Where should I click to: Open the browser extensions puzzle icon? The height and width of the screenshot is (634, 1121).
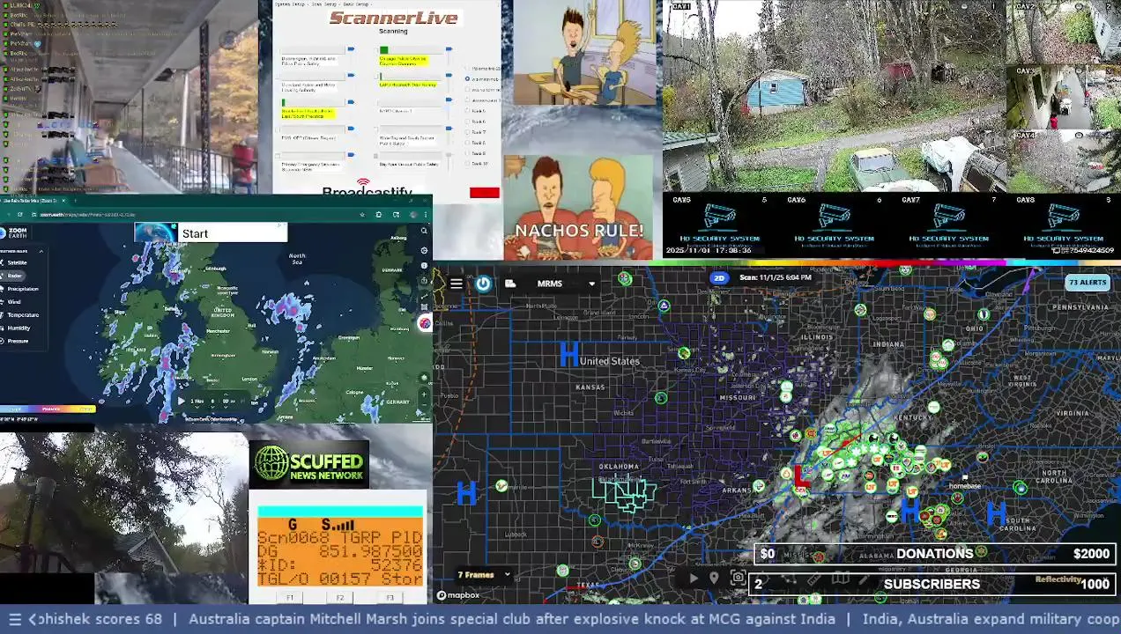click(379, 214)
